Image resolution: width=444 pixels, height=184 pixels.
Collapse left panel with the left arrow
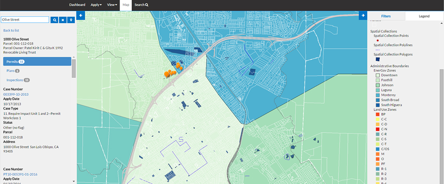(x=81, y=16)
